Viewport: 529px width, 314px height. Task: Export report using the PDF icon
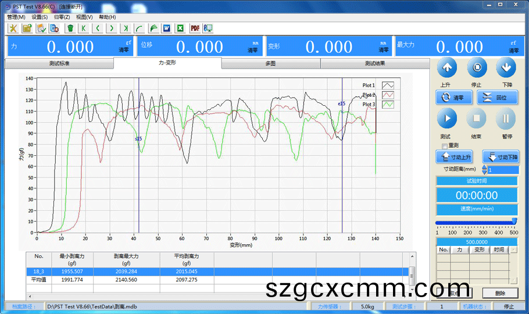[195, 28]
